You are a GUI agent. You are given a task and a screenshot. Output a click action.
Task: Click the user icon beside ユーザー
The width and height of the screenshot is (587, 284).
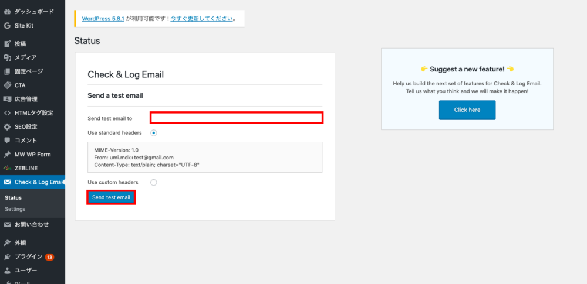(7, 271)
